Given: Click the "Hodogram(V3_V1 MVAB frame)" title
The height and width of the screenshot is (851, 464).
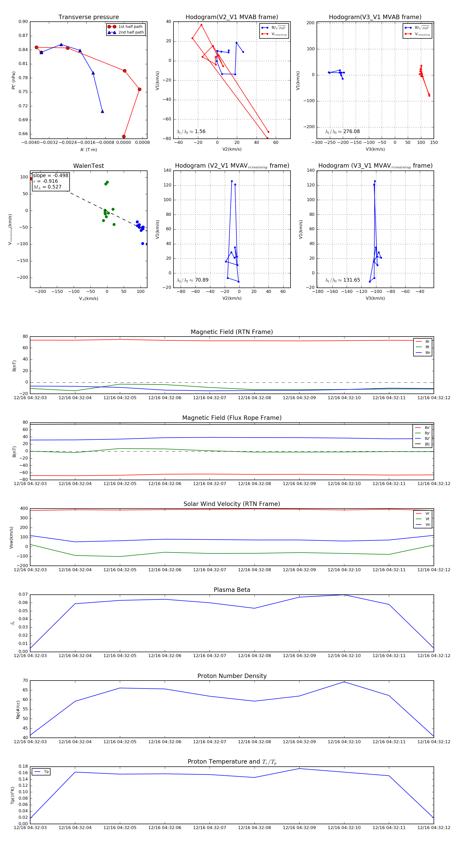Looking at the screenshot, I should pyautogui.click(x=375, y=17).
